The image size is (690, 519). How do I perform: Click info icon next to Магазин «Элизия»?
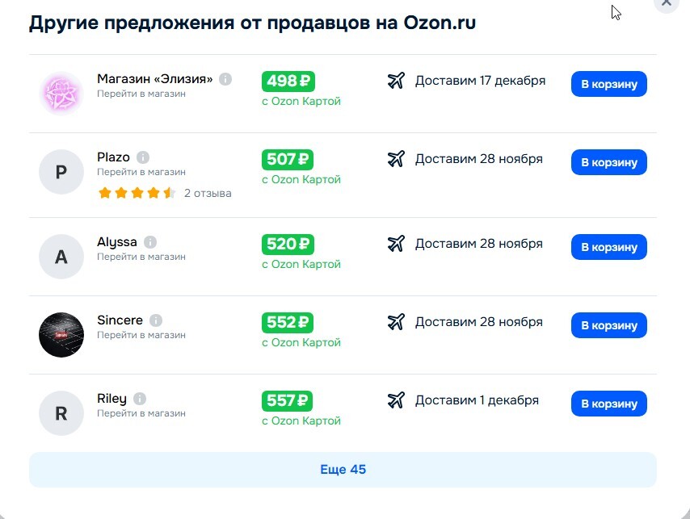click(225, 79)
